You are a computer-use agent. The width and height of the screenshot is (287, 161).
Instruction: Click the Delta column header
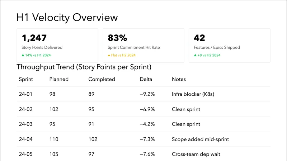click(x=146, y=79)
